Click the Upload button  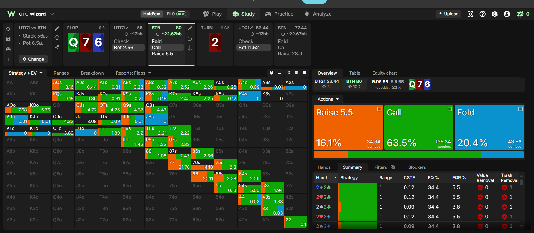point(448,14)
